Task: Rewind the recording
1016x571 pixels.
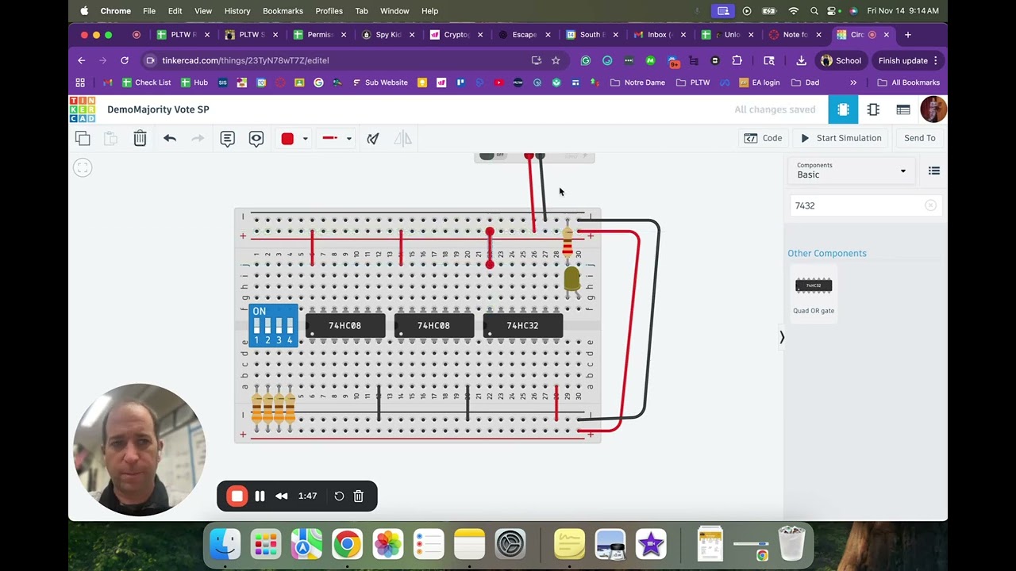Action: (x=282, y=496)
